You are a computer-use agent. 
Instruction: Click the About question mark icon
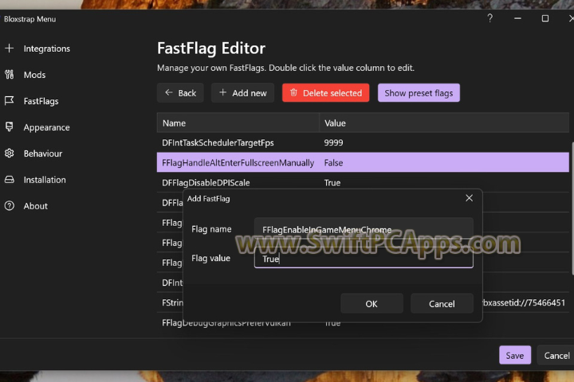point(10,206)
